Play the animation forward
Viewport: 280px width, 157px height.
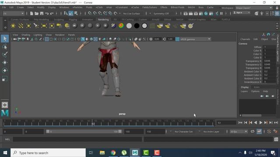(x=261, y=123)
